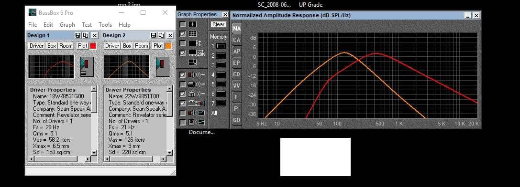520x187 pixels.
Task: Click up arrow of Design 2 properties scrollbar
Action: click(169, 89)
